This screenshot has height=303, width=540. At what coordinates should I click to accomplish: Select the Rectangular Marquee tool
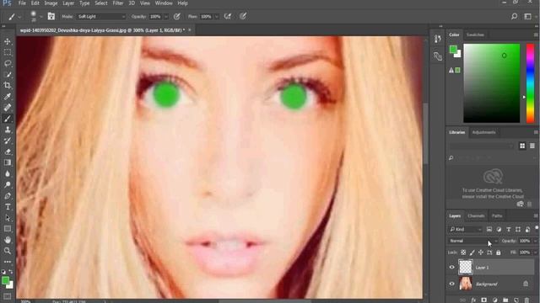tap(8, 52)
